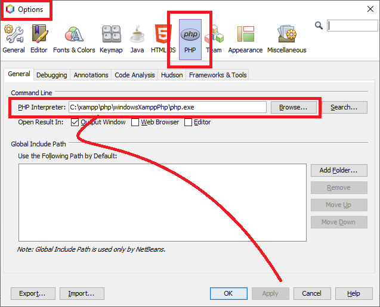This screenshot has width=380, height=307.
Task: Switch to the Debugging tab
Action: pyautogui.click(x=52, y=75)
